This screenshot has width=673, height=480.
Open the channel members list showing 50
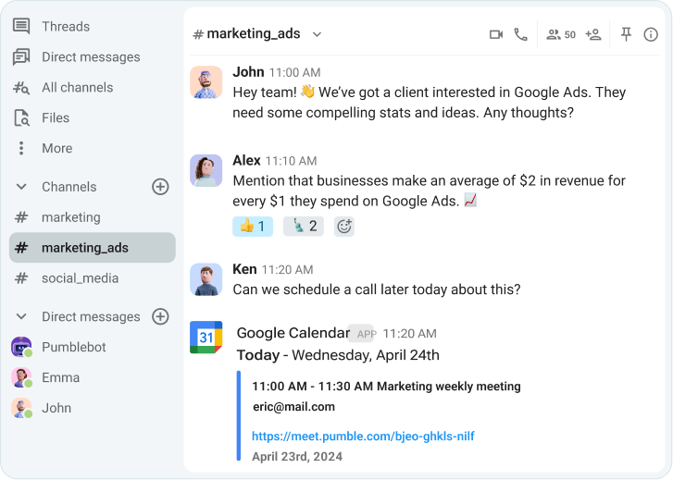pyautogui.click(x=561, y=34)
